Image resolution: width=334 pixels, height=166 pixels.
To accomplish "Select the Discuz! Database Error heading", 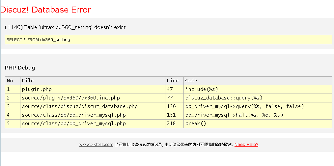I will click(x=45, y=10).
